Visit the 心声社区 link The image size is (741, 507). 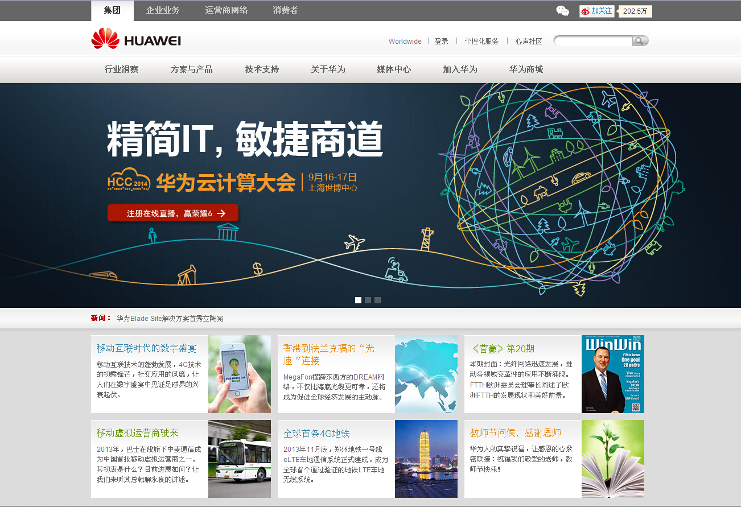point(529,42)
